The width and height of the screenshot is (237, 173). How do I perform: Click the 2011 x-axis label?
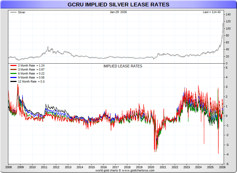pos(44,167)
